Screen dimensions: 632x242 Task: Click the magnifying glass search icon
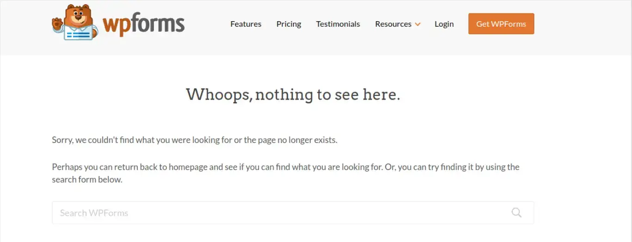516,212
